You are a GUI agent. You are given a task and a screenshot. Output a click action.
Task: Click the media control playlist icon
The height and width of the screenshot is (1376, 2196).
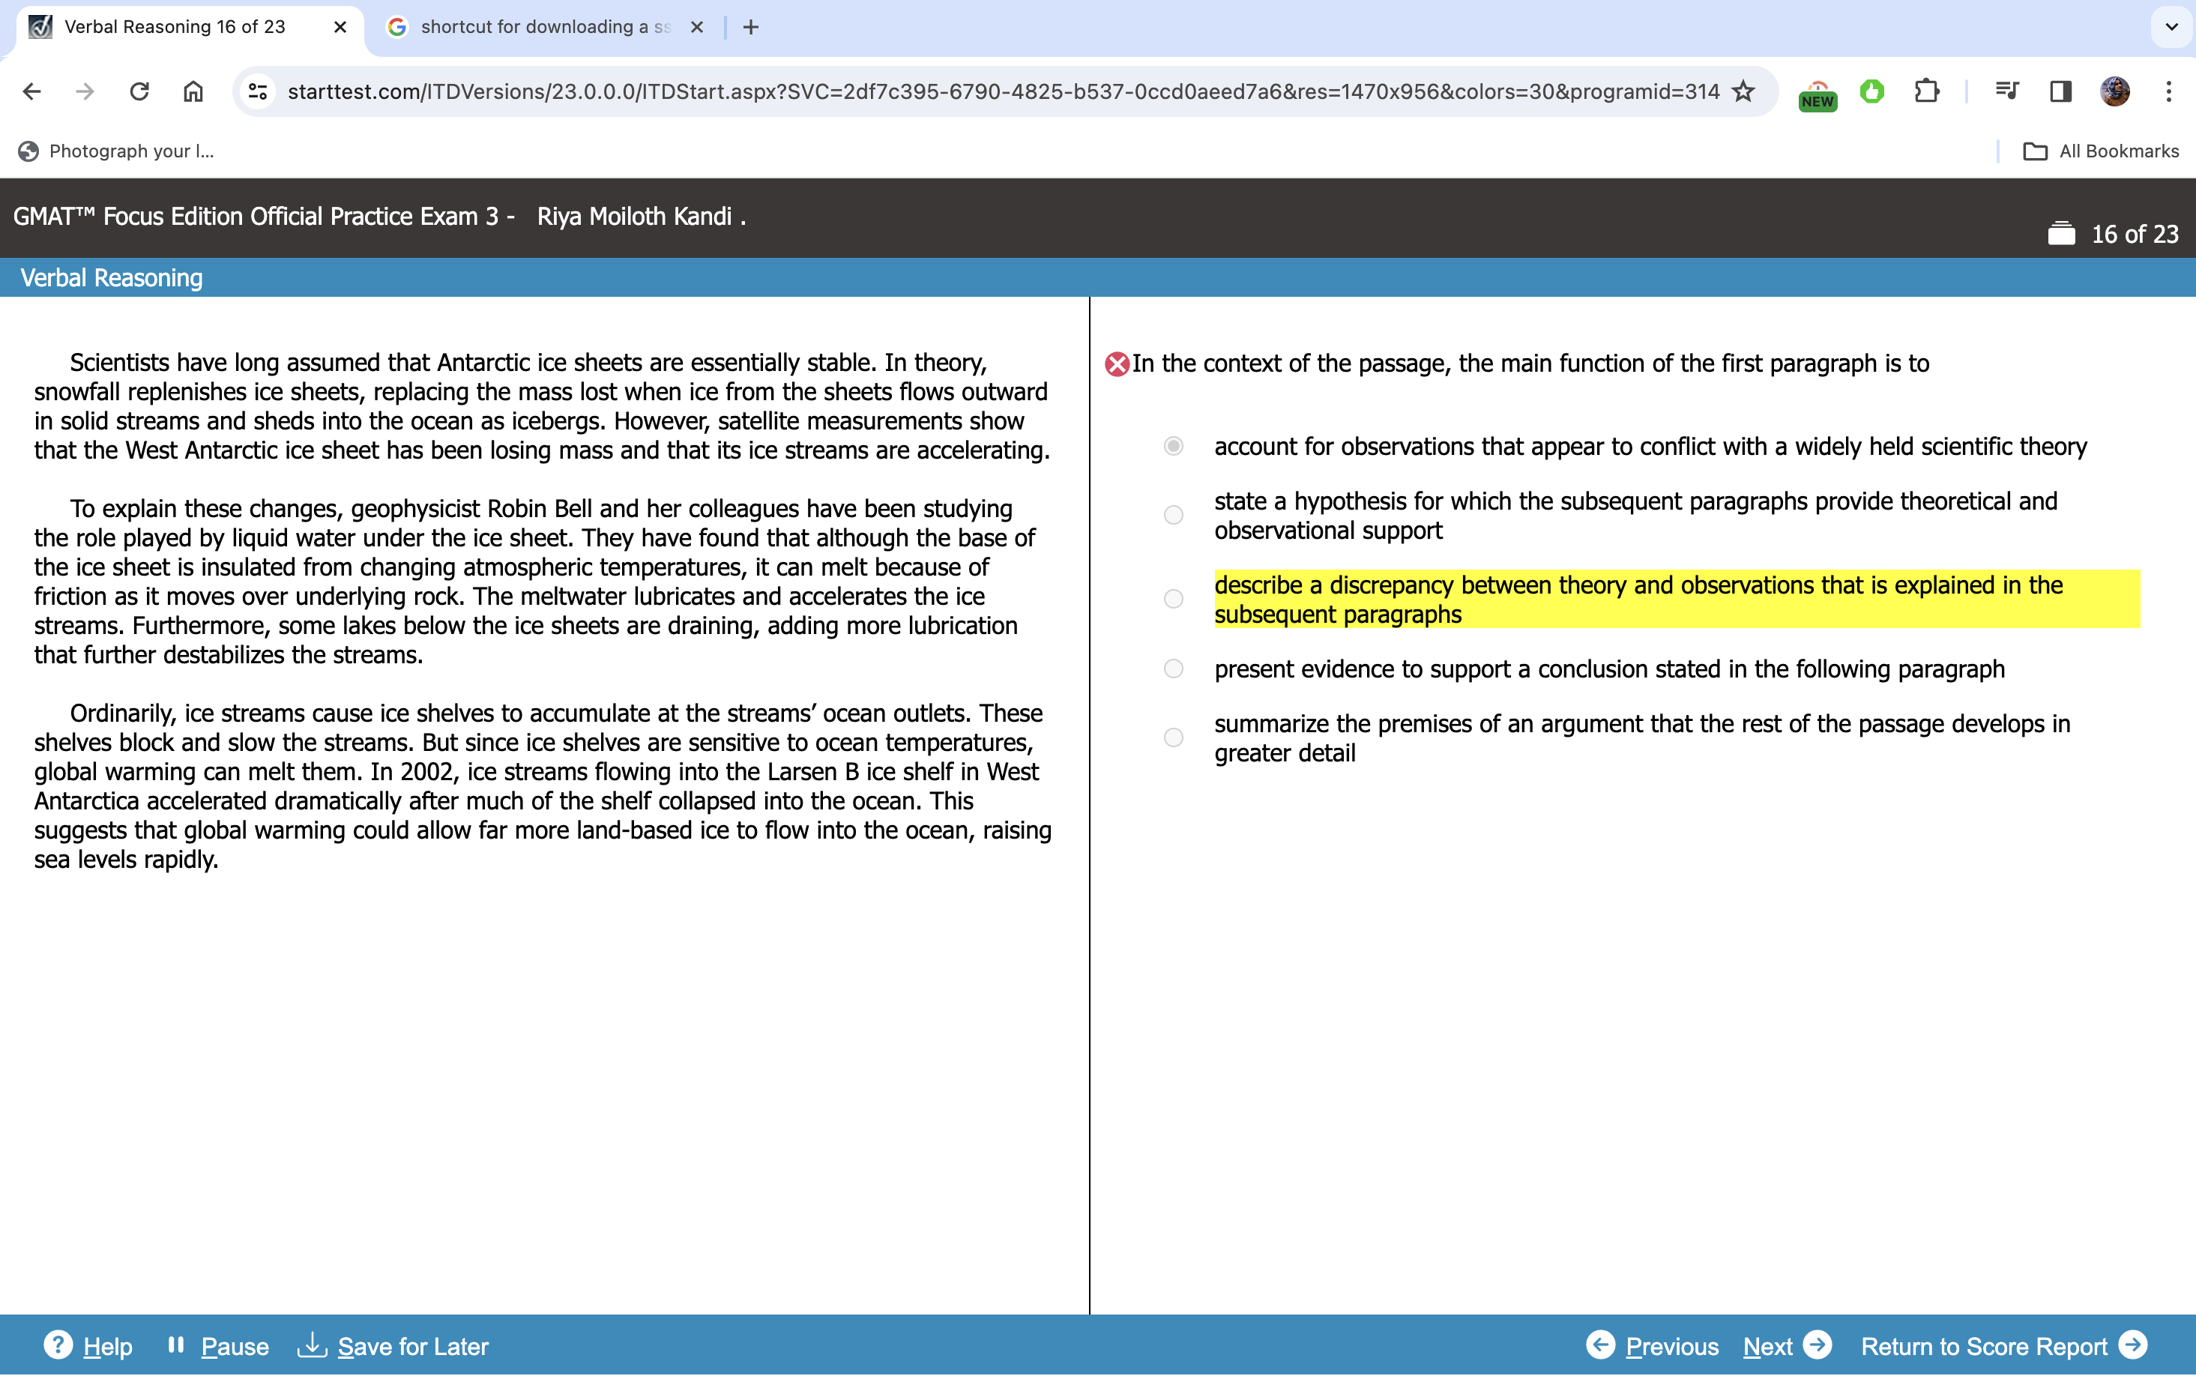coord(2006,91)
